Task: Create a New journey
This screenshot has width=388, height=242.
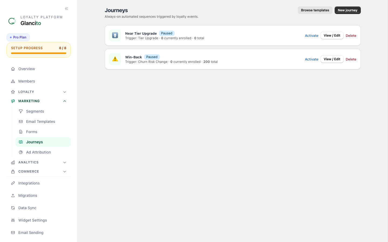Action: (348, 10)
